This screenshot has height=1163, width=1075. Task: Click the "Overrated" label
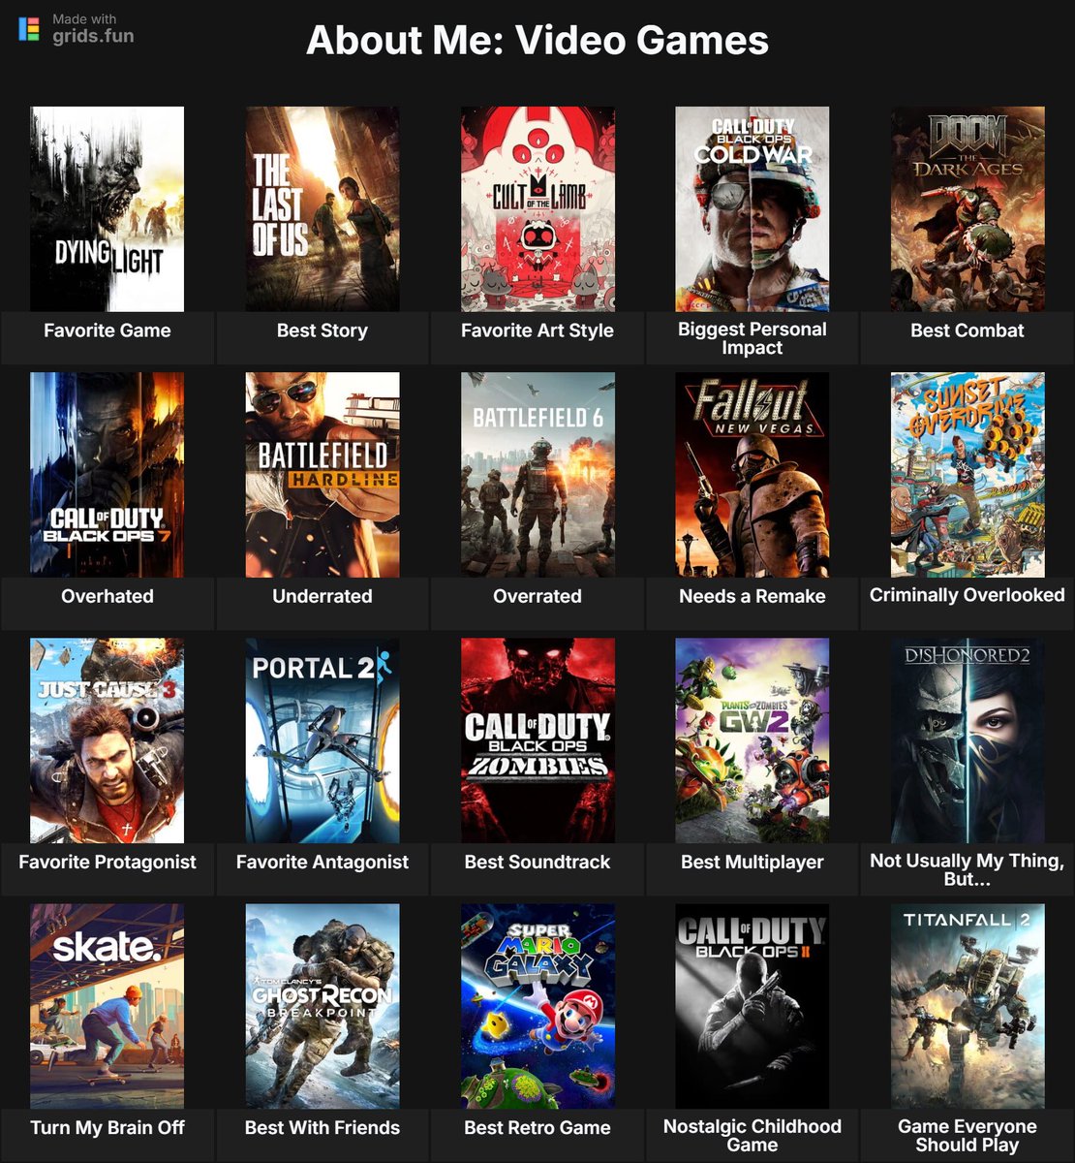point(537,596)
